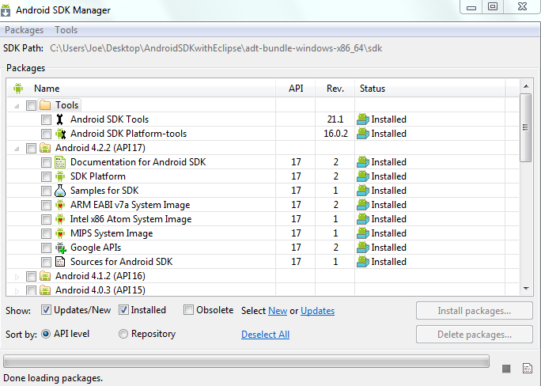Click the Select Updates link
Viewport: 541px width, 386px height.
click(317, 311)
